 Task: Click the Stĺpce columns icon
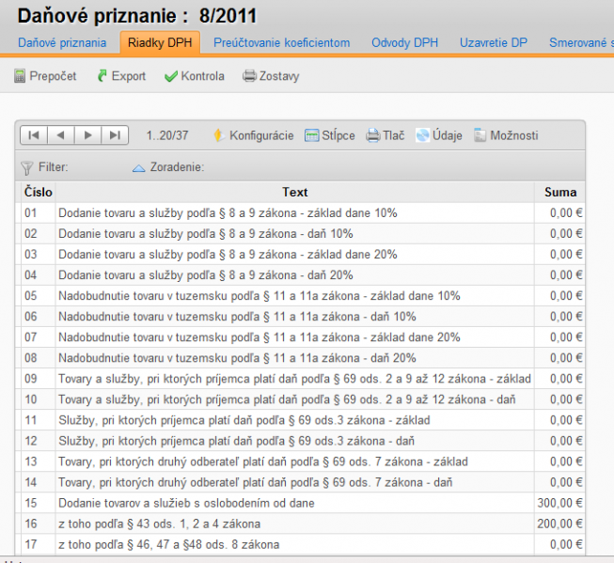(x=311, y=135)
